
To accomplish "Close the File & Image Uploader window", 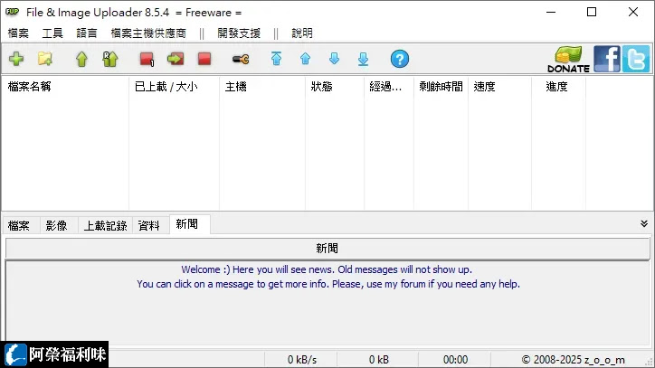I will point(633,12).
